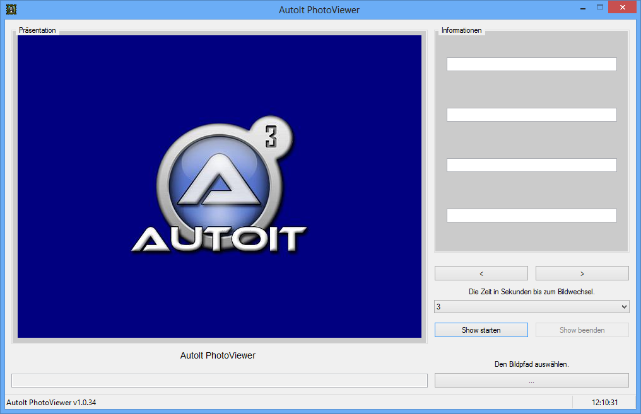The height and width of the screenshot is (414, 641).
Task: Click the AutoIt PhotoViewer caption below image
Action: (x=218, y=355)
